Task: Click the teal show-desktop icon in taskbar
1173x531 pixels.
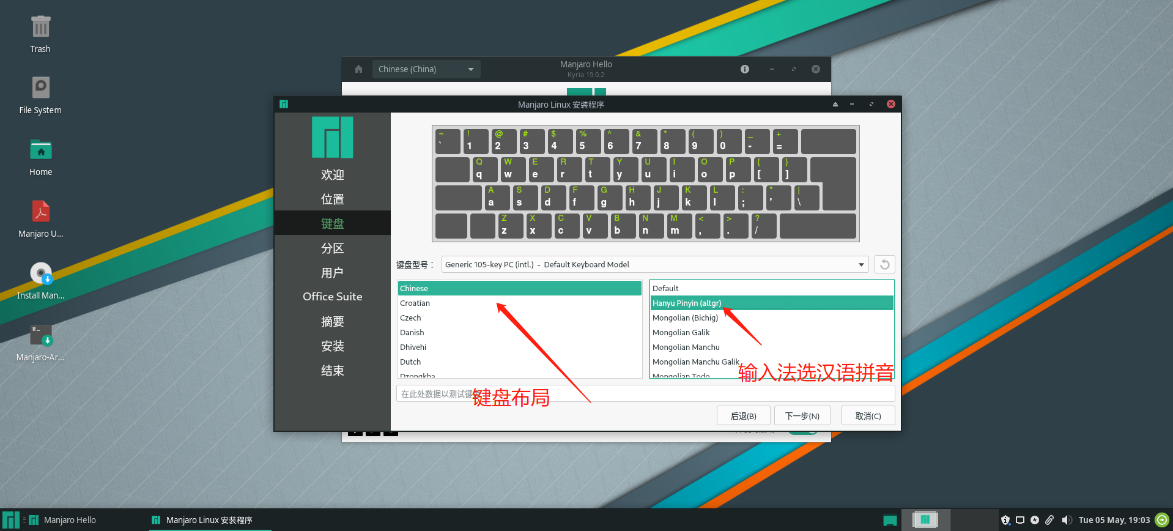Action: [x=890, y=520]
